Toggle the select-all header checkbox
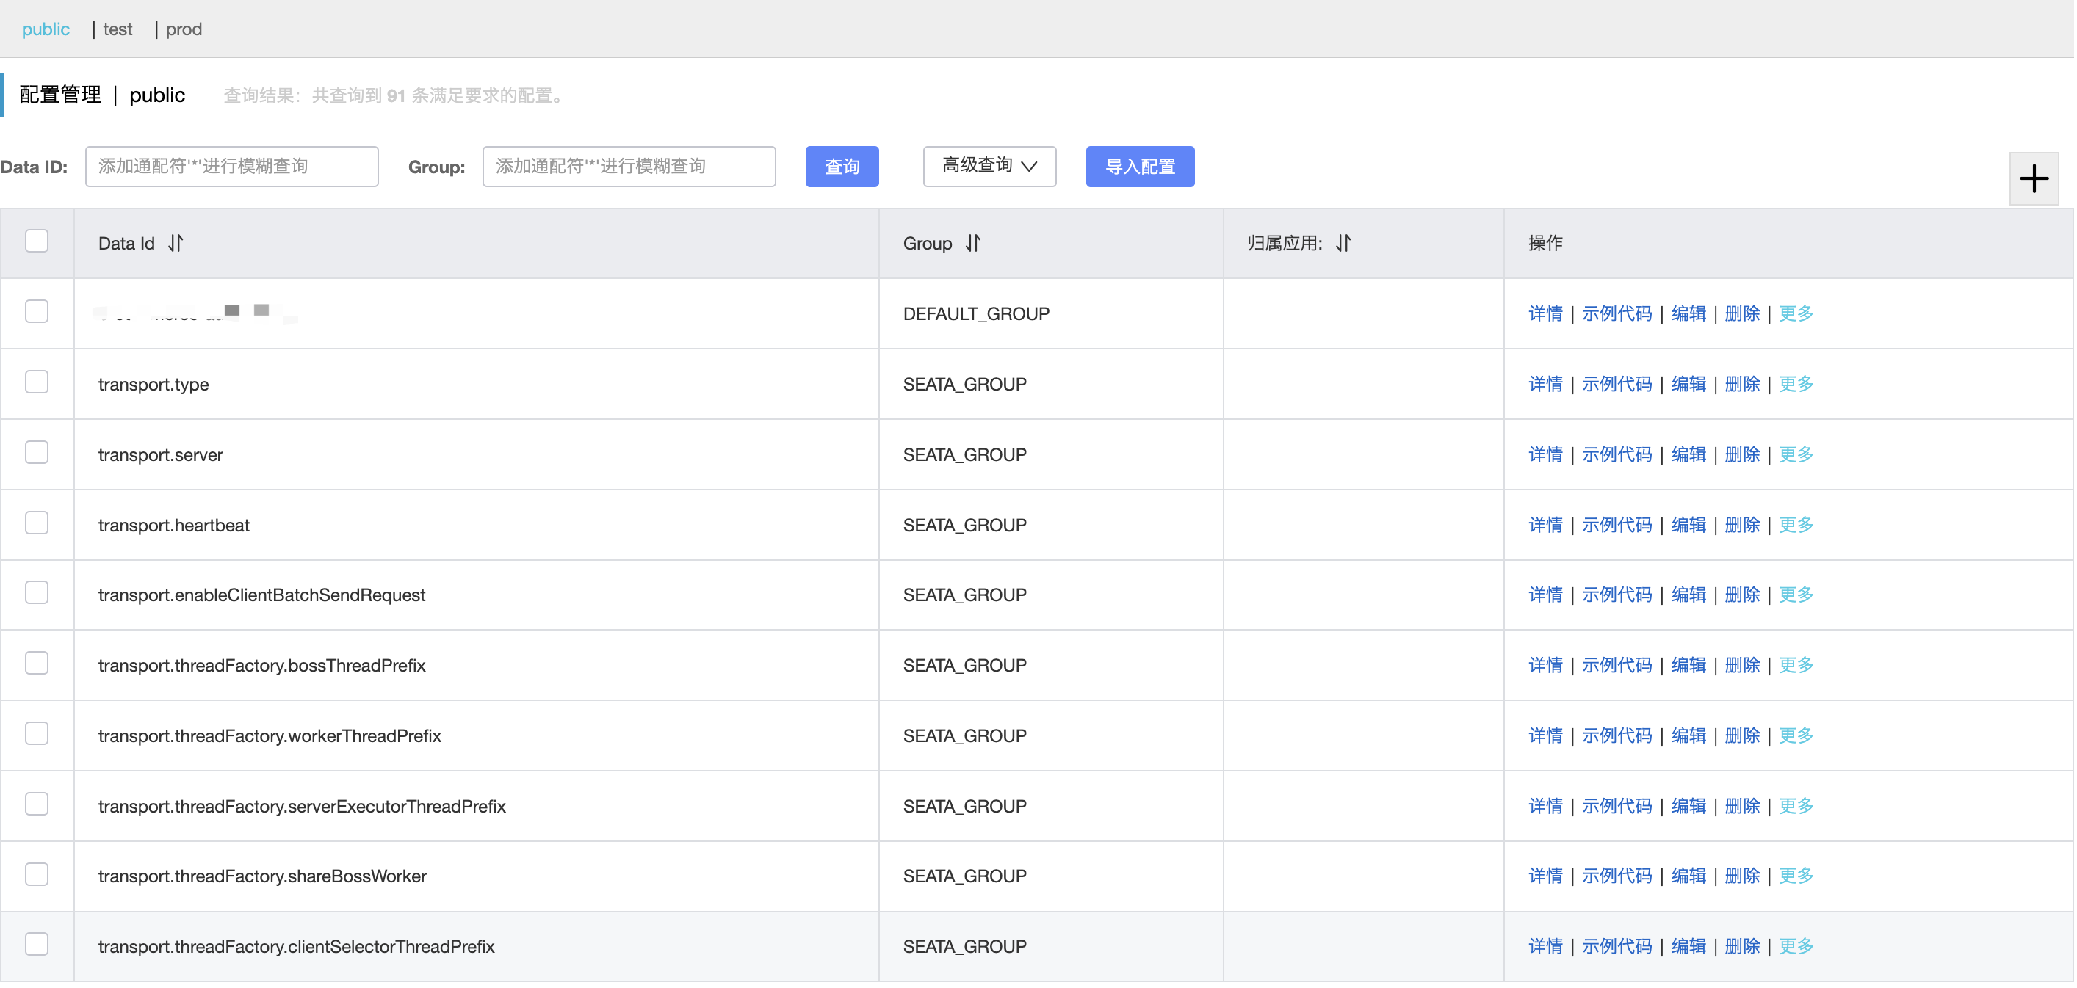Screen dimensions: 2077x988 pos(36,241)
